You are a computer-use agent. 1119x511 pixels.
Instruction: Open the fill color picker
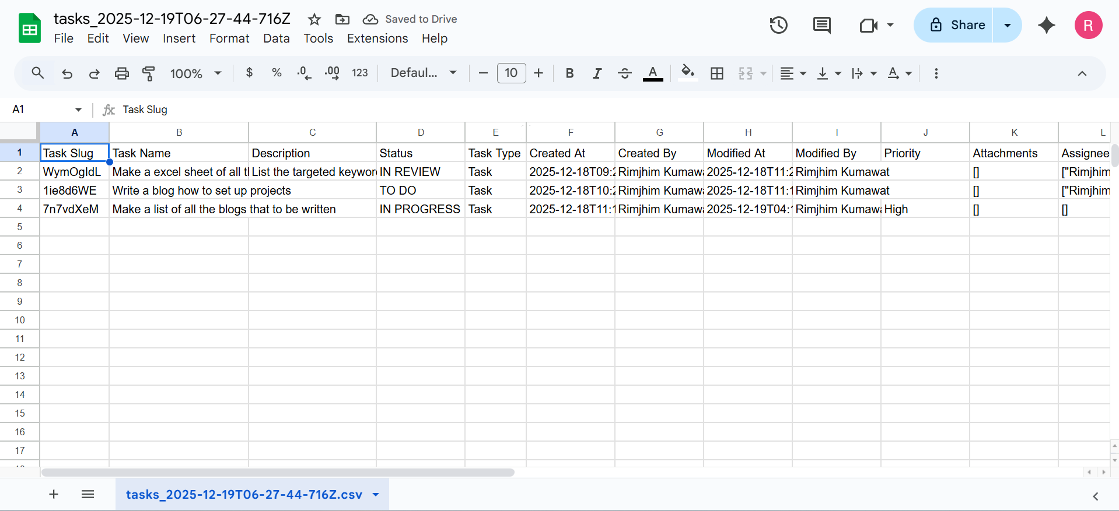pos(688,73)
